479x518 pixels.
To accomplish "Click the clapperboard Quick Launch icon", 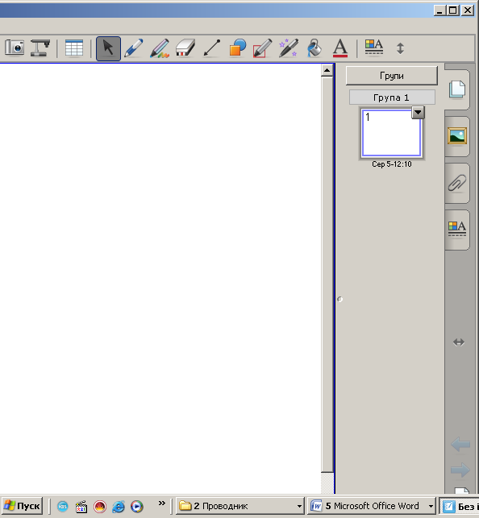I will [x=81, y=506].
